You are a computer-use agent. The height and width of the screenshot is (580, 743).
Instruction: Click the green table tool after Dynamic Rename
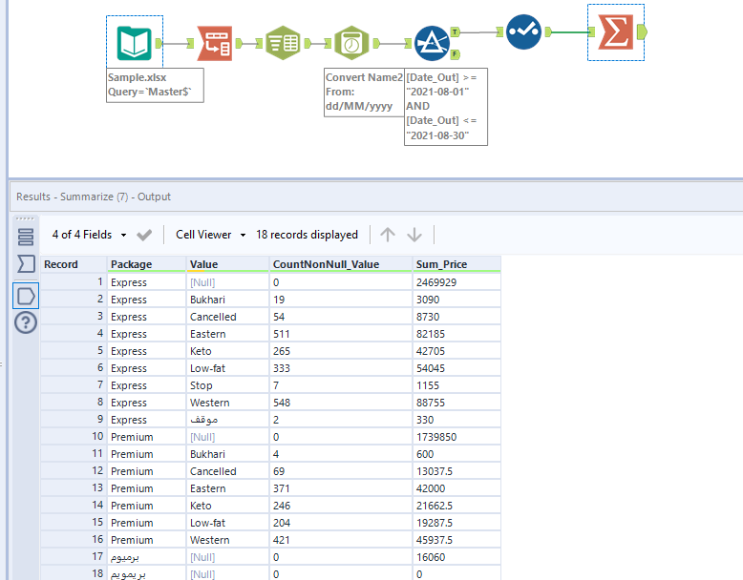pos(282,43)
